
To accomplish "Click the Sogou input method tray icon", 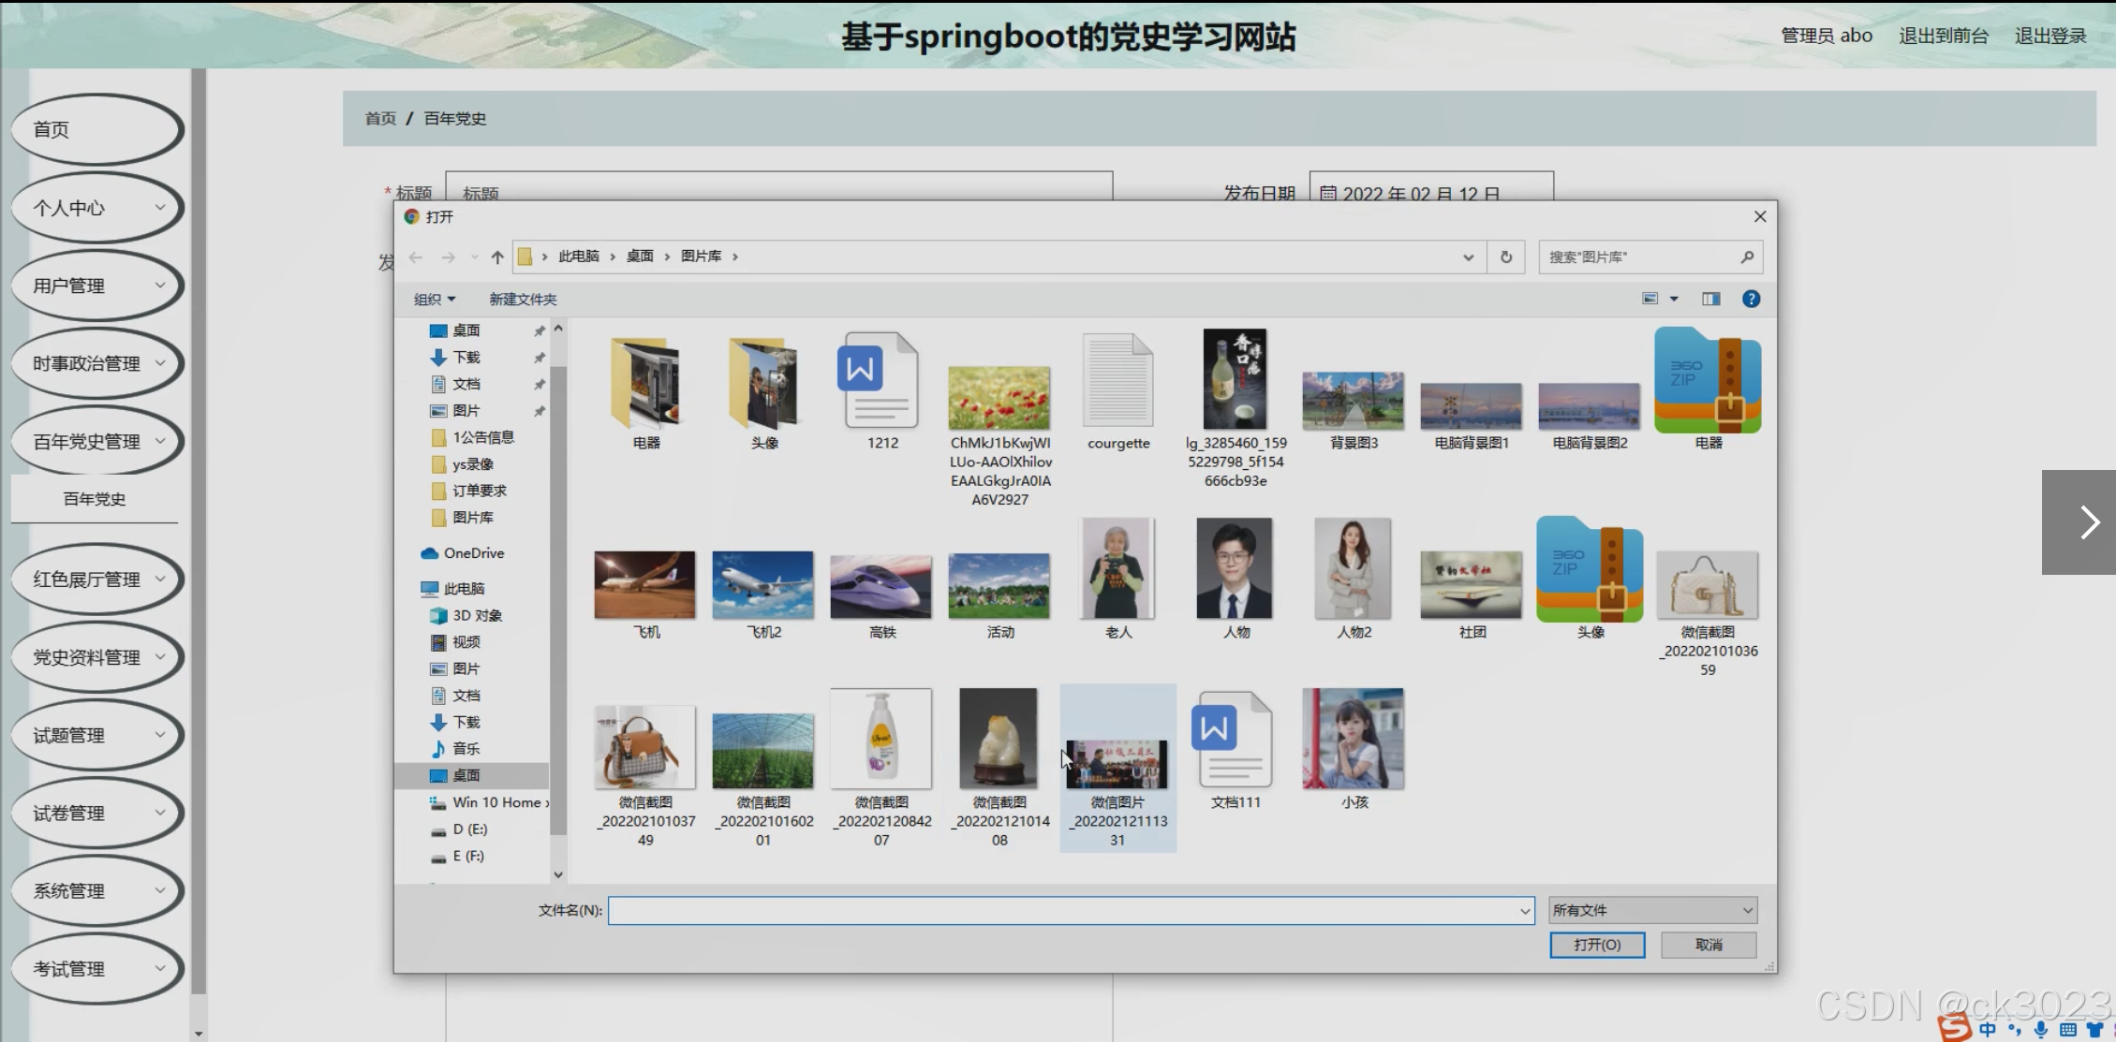I will [x=1955, y=1028].
